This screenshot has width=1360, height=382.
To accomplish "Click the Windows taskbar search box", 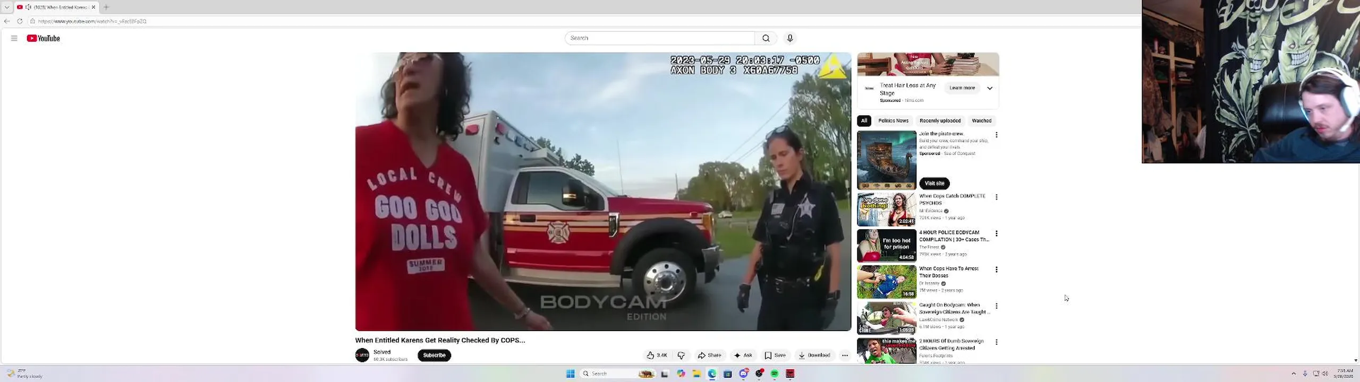I will pyautogui.click(x=618, y=374).
